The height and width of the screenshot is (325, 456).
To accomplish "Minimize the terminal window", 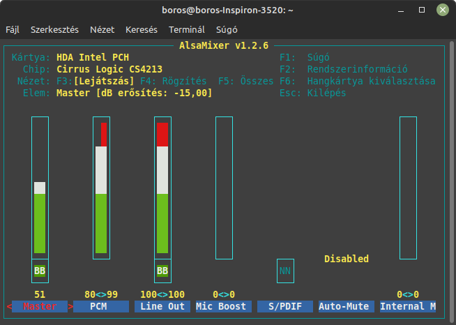I will click(401, 10).
